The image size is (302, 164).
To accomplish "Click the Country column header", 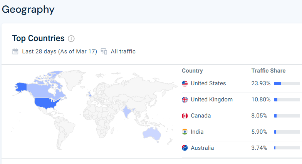I will (x=192, y=71).
